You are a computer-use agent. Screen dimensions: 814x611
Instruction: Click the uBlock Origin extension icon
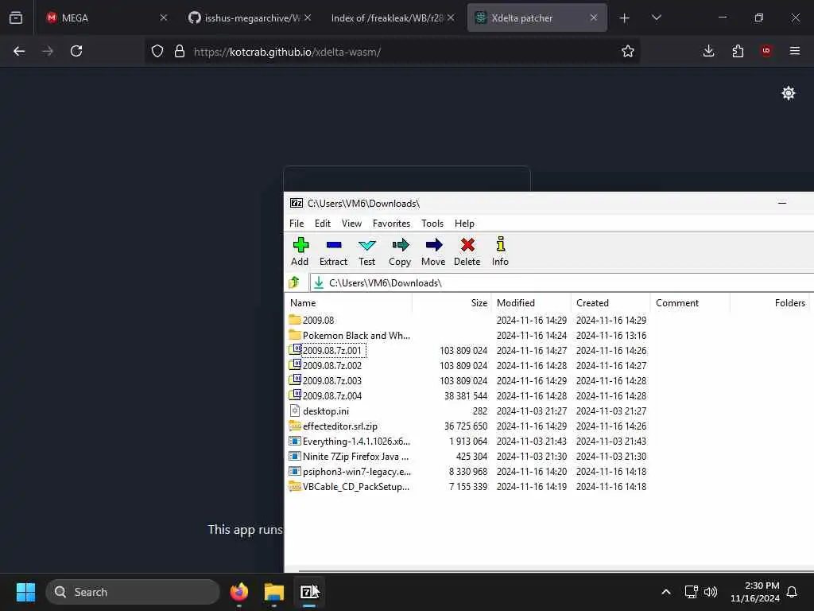click(x=766, y=51)
